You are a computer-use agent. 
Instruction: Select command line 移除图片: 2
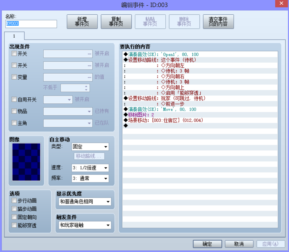(x=200, y=115)
